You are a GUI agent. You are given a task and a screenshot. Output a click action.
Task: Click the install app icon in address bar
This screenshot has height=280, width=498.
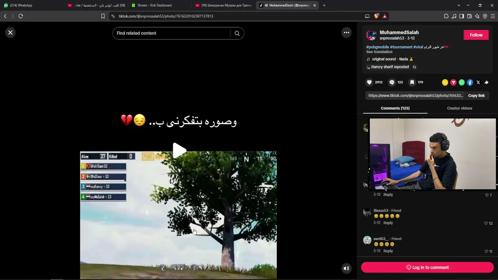point(367,16)
